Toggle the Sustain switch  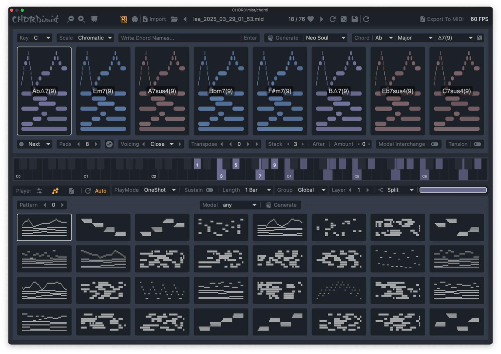[x=209, y=190]
